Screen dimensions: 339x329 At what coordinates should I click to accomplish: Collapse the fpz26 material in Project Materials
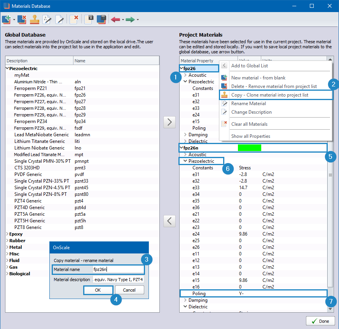click(x=182, y=68)
